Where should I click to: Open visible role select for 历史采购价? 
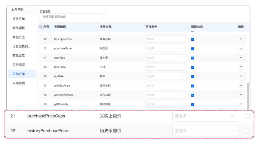click(205, 131)
